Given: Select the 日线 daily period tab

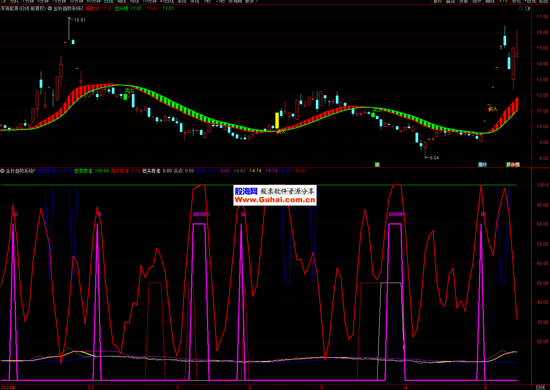Looking at the screenshot, I should tap(109, 2).
